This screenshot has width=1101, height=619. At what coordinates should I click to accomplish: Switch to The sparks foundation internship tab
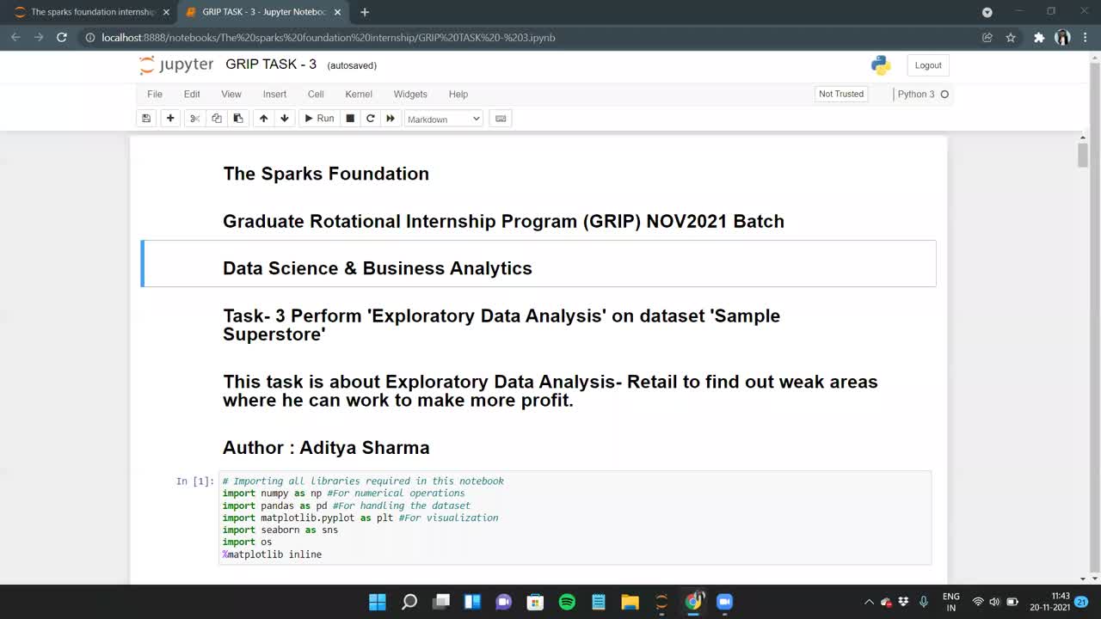93,12
